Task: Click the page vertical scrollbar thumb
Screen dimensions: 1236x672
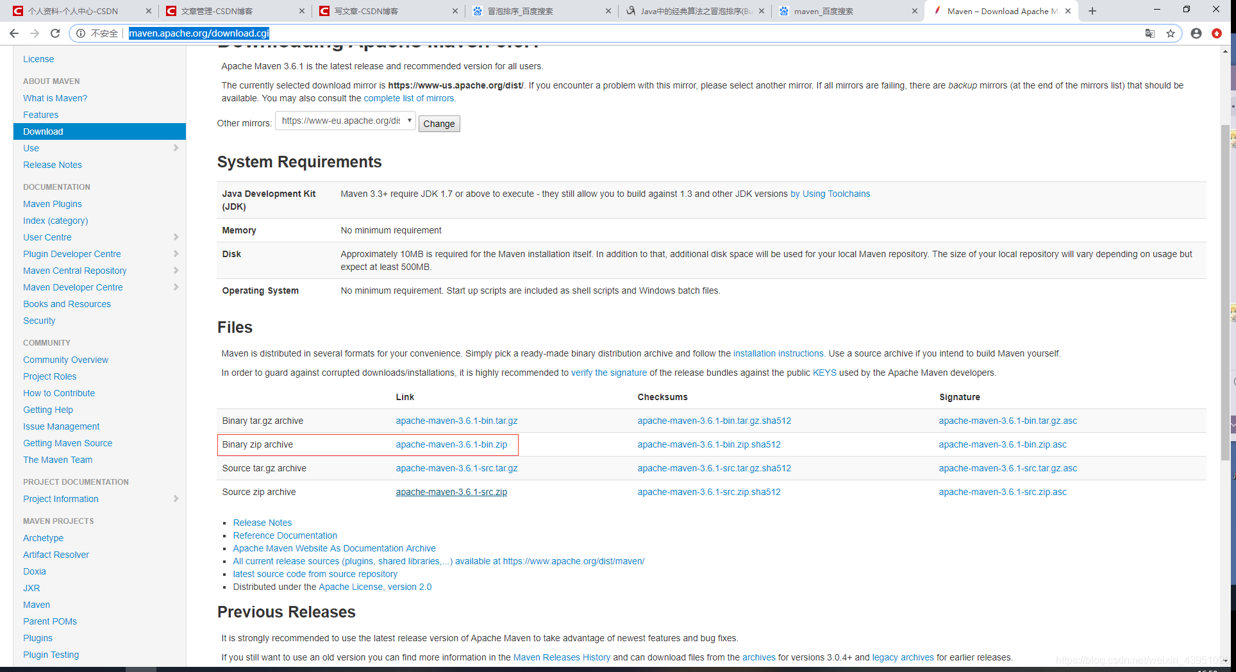Action: coord(1225,292)
